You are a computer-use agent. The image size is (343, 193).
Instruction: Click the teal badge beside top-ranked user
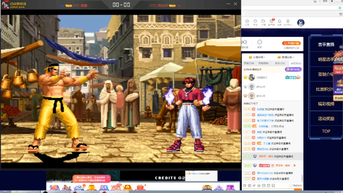293,78
